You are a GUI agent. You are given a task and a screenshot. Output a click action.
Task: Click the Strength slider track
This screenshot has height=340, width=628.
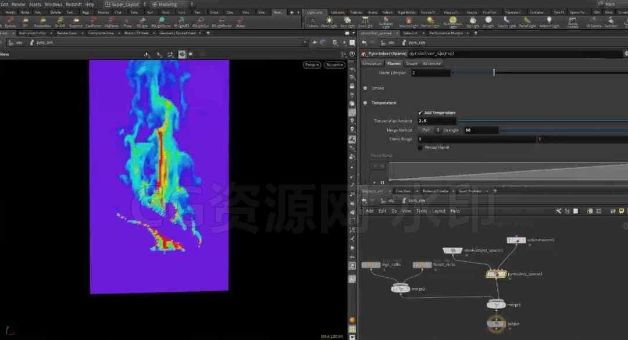point(564,130)
